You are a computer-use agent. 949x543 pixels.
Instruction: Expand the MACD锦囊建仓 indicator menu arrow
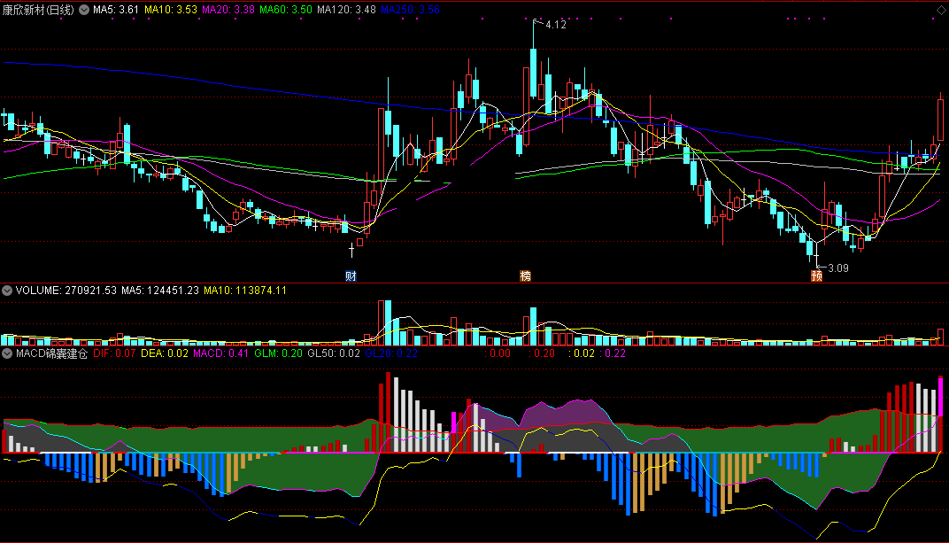(7, 353)
